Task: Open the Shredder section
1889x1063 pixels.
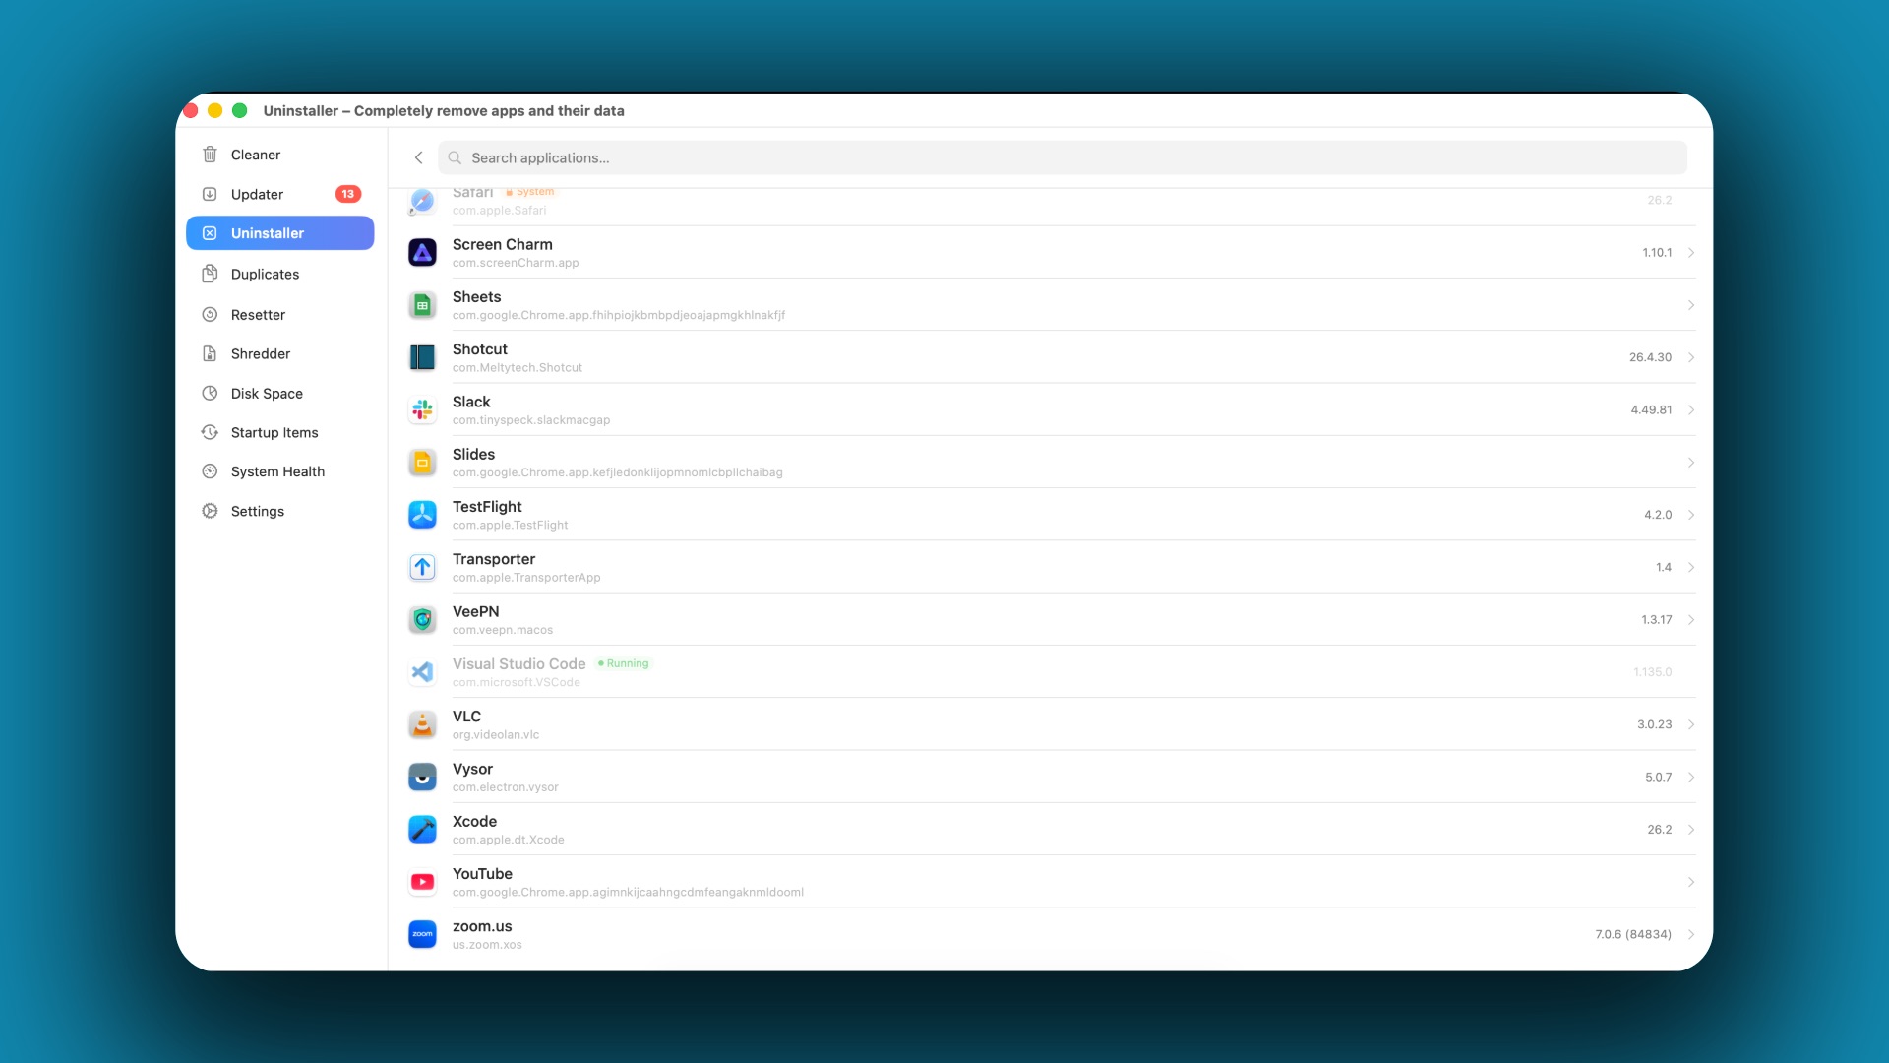Action: pos(280,353)
